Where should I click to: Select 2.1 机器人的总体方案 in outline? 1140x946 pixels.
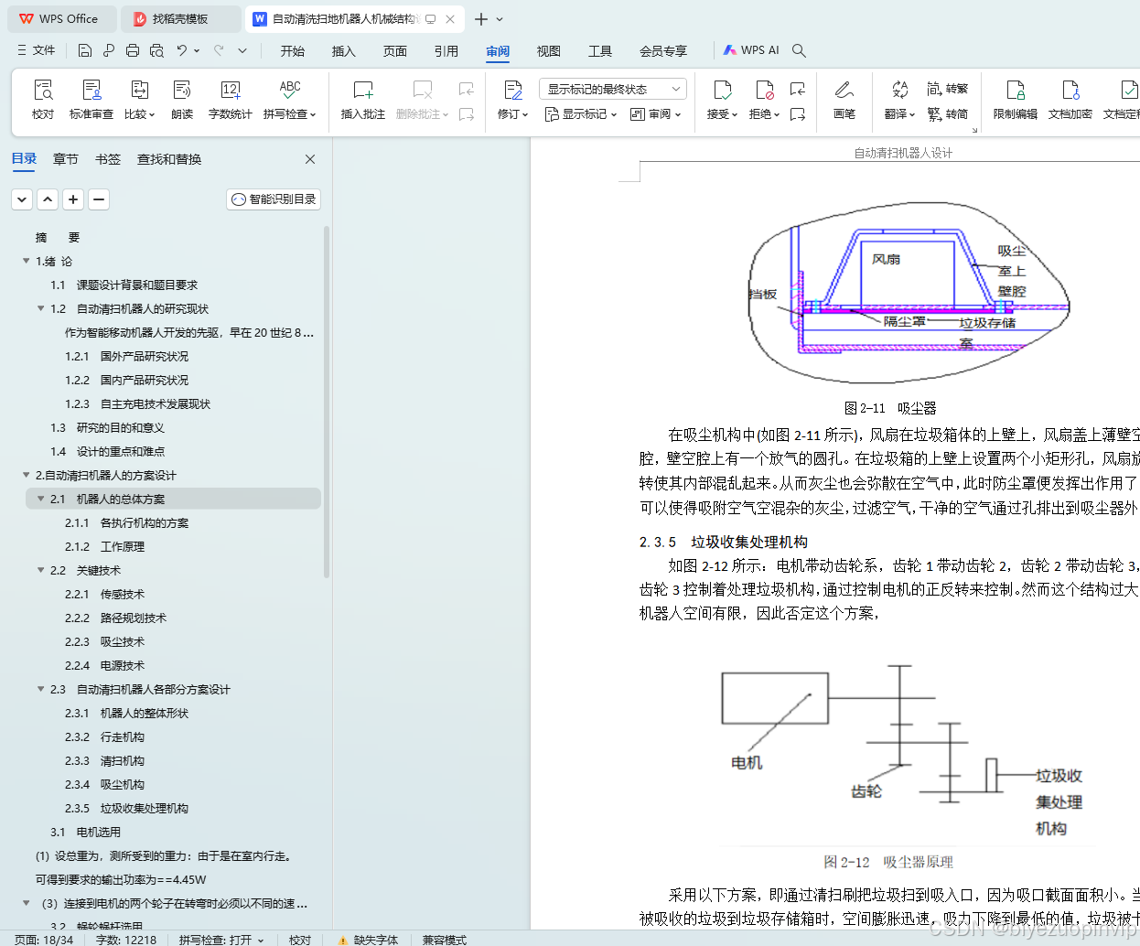pos(174,499)
